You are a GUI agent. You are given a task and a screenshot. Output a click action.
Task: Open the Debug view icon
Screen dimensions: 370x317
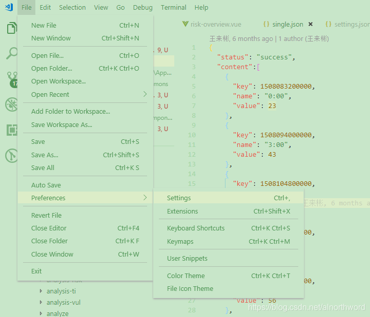(11, 104)
